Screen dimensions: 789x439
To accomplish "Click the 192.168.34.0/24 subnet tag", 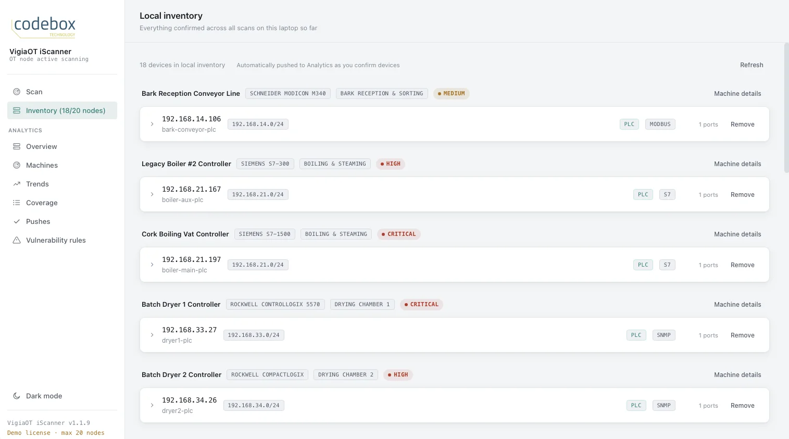I will pos(254,405).
